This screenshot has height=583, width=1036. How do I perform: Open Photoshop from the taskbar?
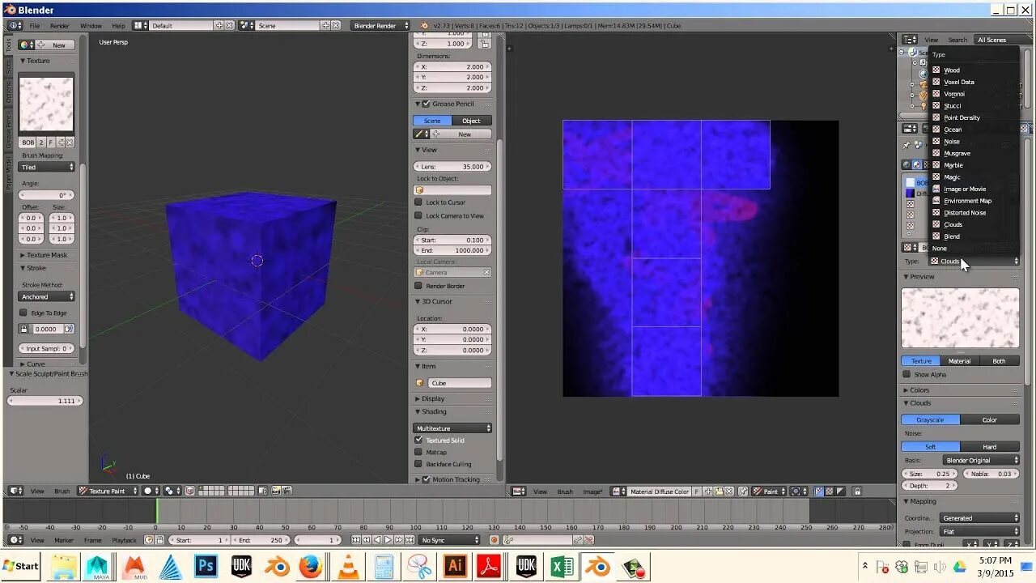point(206,566)
